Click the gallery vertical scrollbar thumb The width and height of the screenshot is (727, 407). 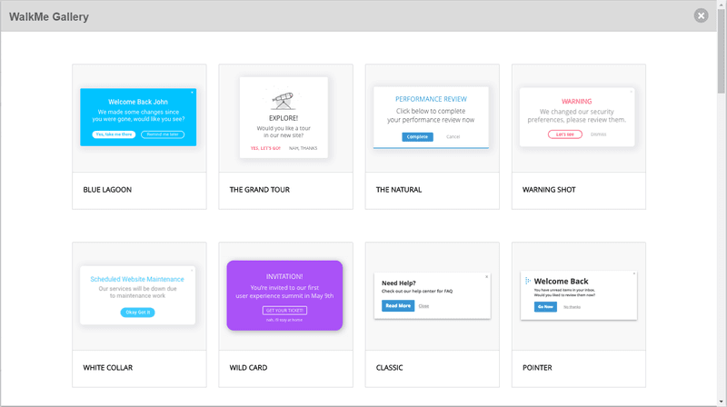[x=721, y=51]
